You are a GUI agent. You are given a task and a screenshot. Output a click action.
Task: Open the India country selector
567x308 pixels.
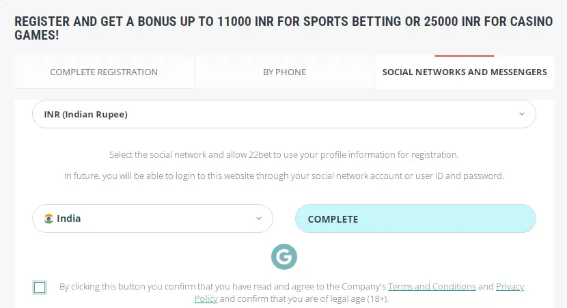152,219
